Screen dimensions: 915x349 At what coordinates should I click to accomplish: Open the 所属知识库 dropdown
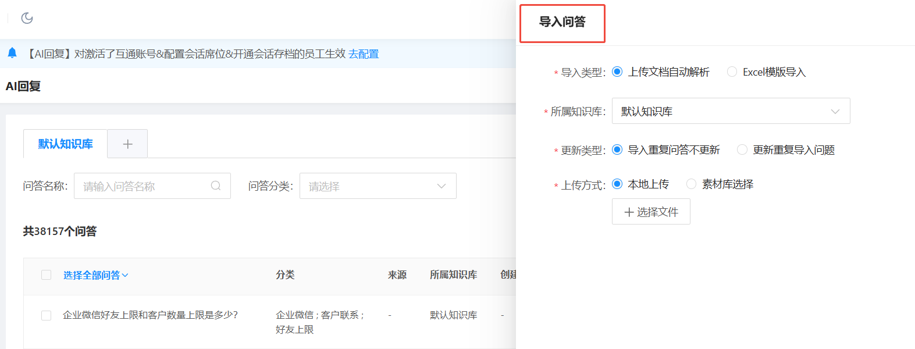(731, 111)
